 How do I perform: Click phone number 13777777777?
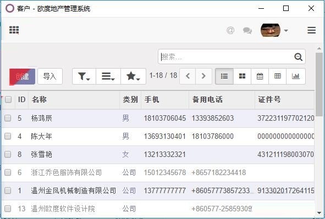pyautogui.click(x=165, y=190)
